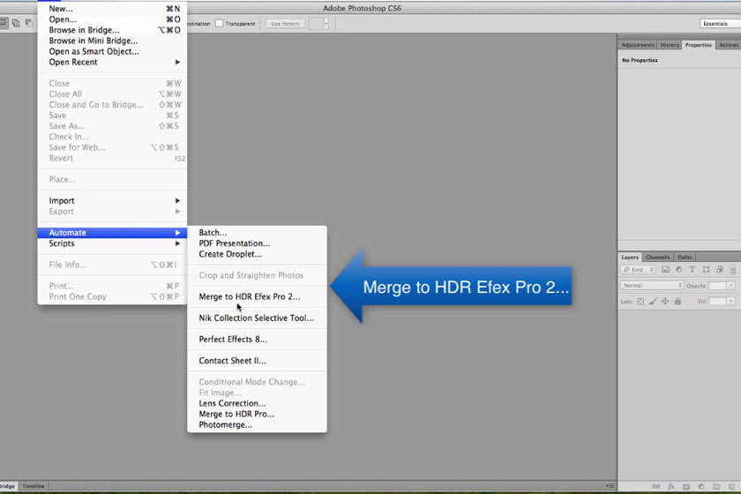Choose Browse in Mini Bridge...
This screenshot has height=494, width=741.
tap(113, 41)
